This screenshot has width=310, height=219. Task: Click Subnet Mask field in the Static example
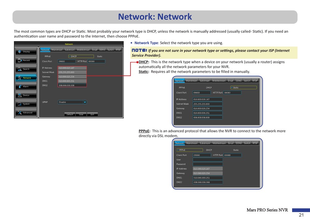208,104
